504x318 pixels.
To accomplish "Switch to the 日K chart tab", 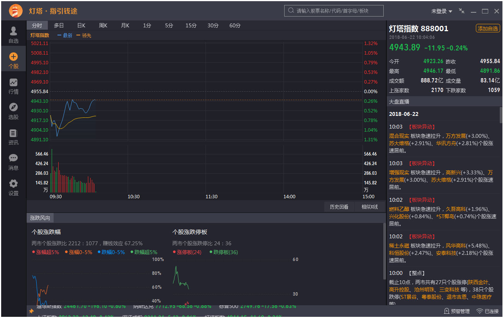I will (81, 25).
